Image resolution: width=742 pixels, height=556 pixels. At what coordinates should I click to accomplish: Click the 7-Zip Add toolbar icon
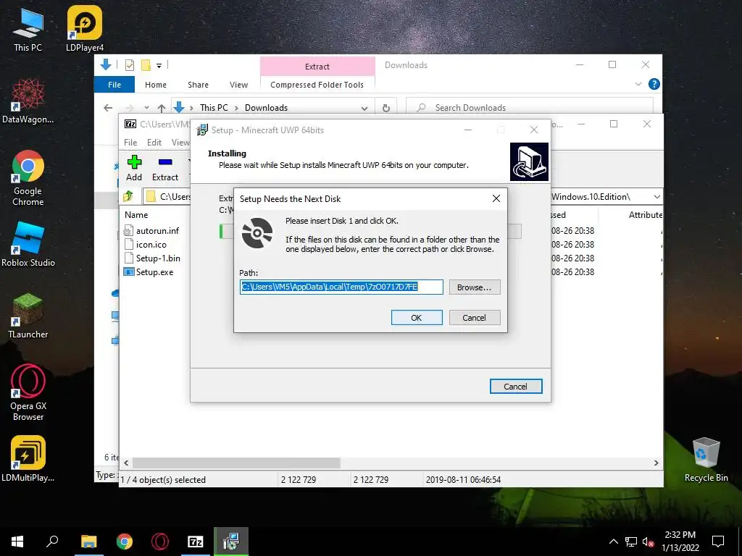[134, 169]
